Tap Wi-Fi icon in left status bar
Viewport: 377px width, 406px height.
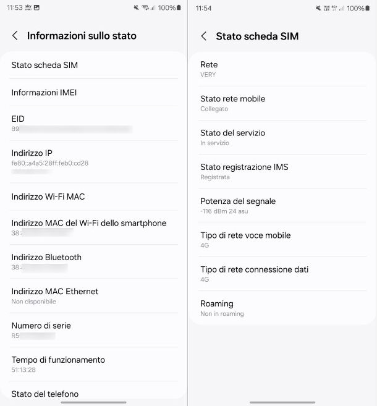coord(145,8)
